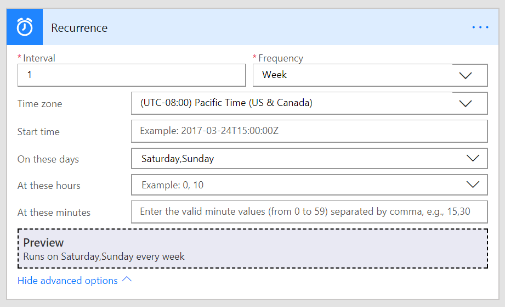Click the Interval field label

pyautogui.click(x=38, y=58)
